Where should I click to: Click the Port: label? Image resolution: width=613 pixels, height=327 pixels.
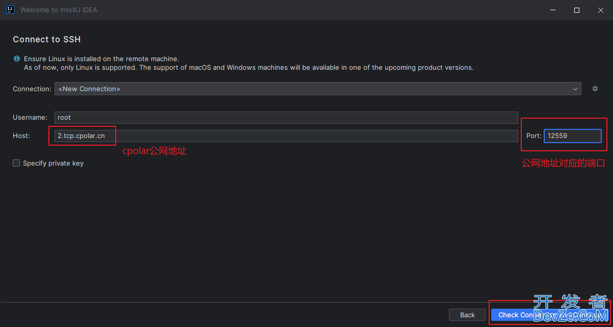click(x=534, y=136)
